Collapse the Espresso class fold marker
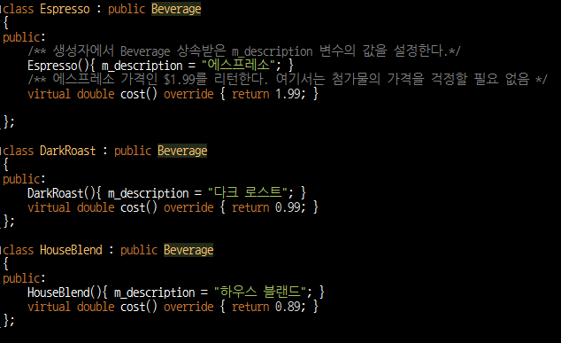 tap(1, 9)
